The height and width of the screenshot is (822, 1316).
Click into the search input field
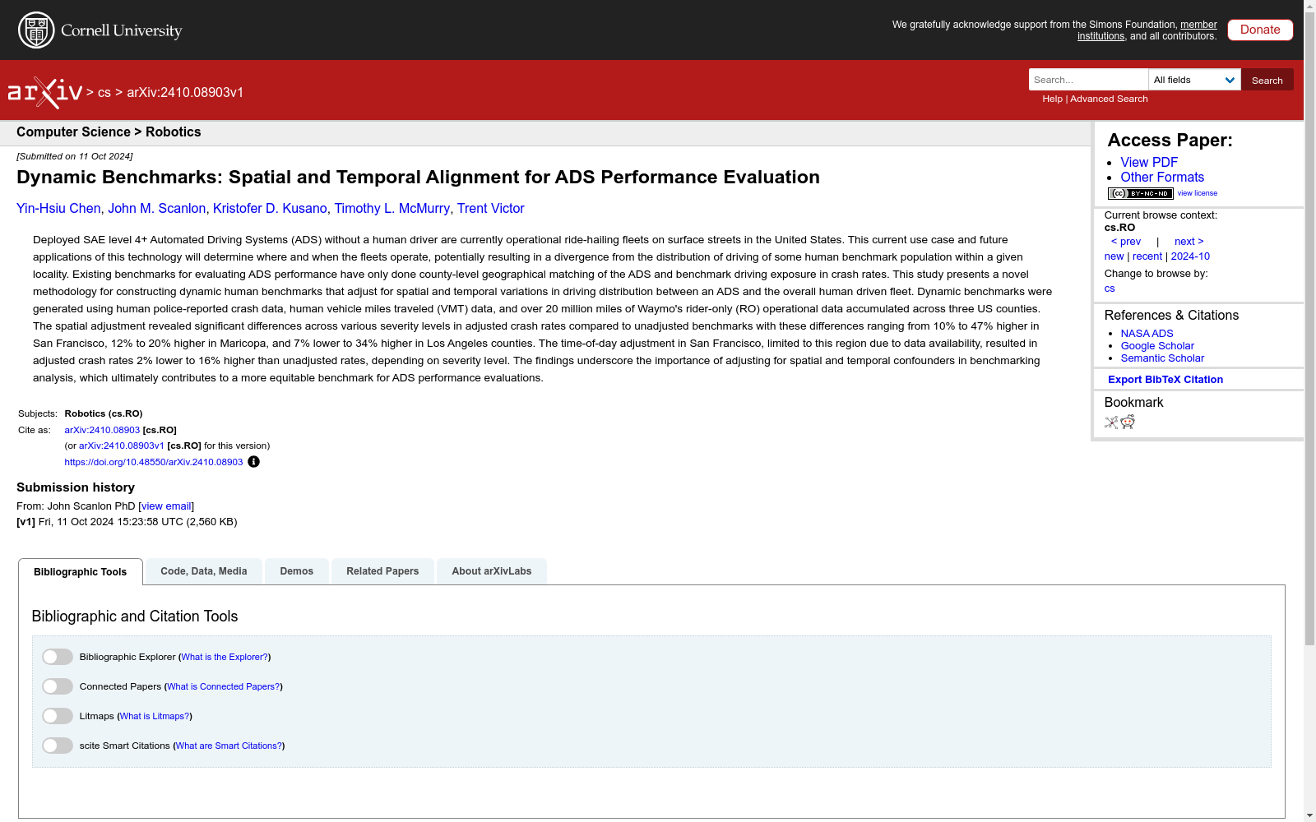click(x=1088, y=80)
